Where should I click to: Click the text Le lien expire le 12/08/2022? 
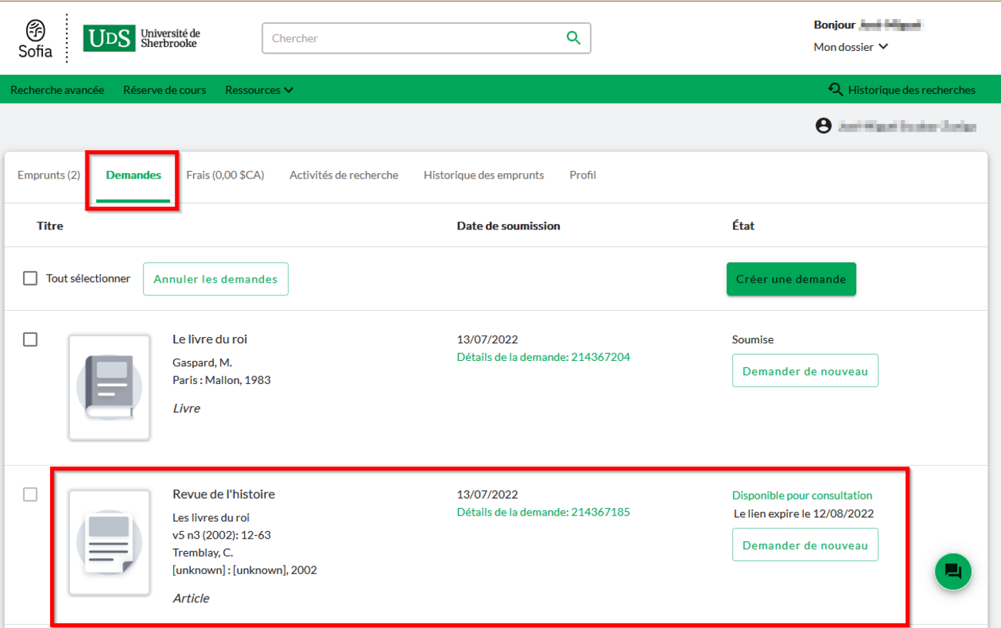(804, 513)
